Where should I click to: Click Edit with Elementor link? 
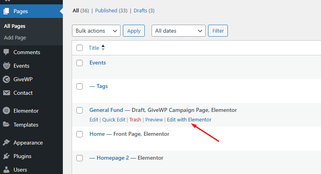pos(189,119)
